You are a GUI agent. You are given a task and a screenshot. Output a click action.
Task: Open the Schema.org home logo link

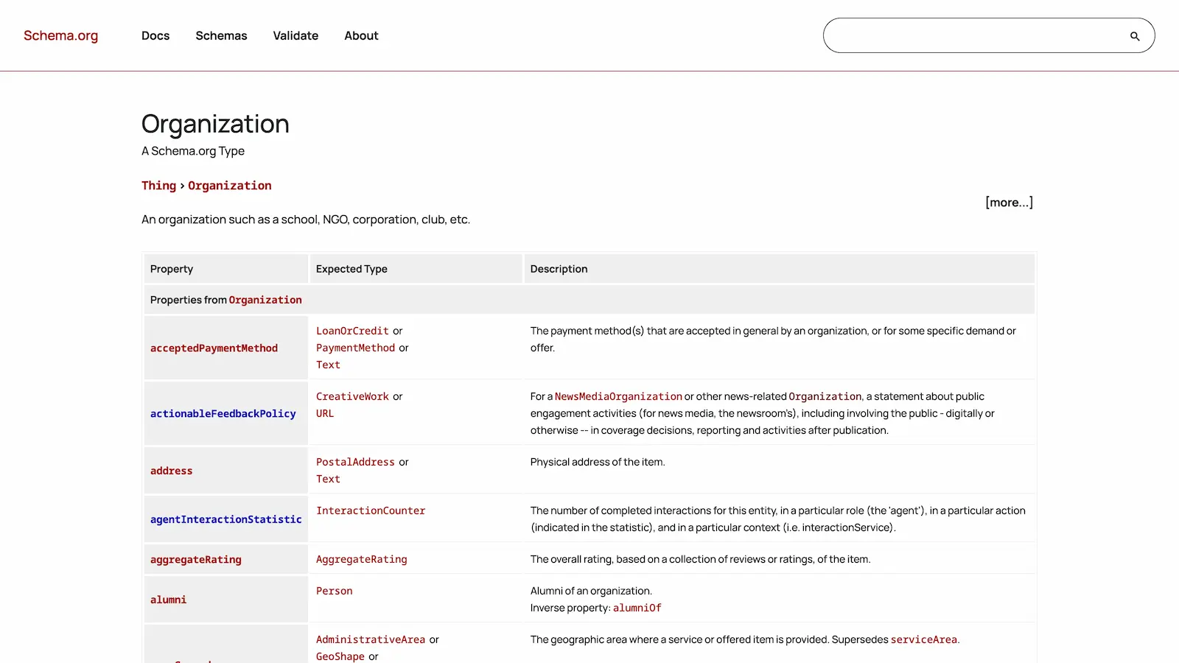point(60,35)
